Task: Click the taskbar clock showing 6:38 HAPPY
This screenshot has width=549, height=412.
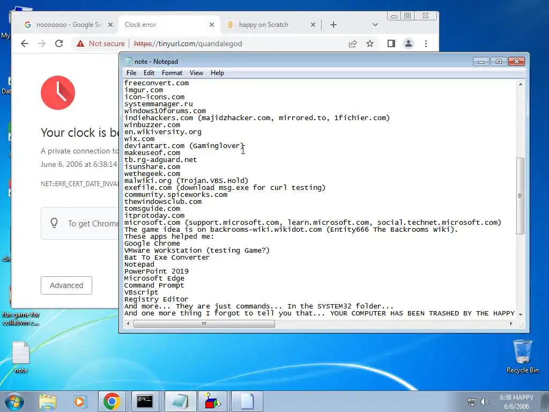Action: pyautogui.click(x=516, y=402)
